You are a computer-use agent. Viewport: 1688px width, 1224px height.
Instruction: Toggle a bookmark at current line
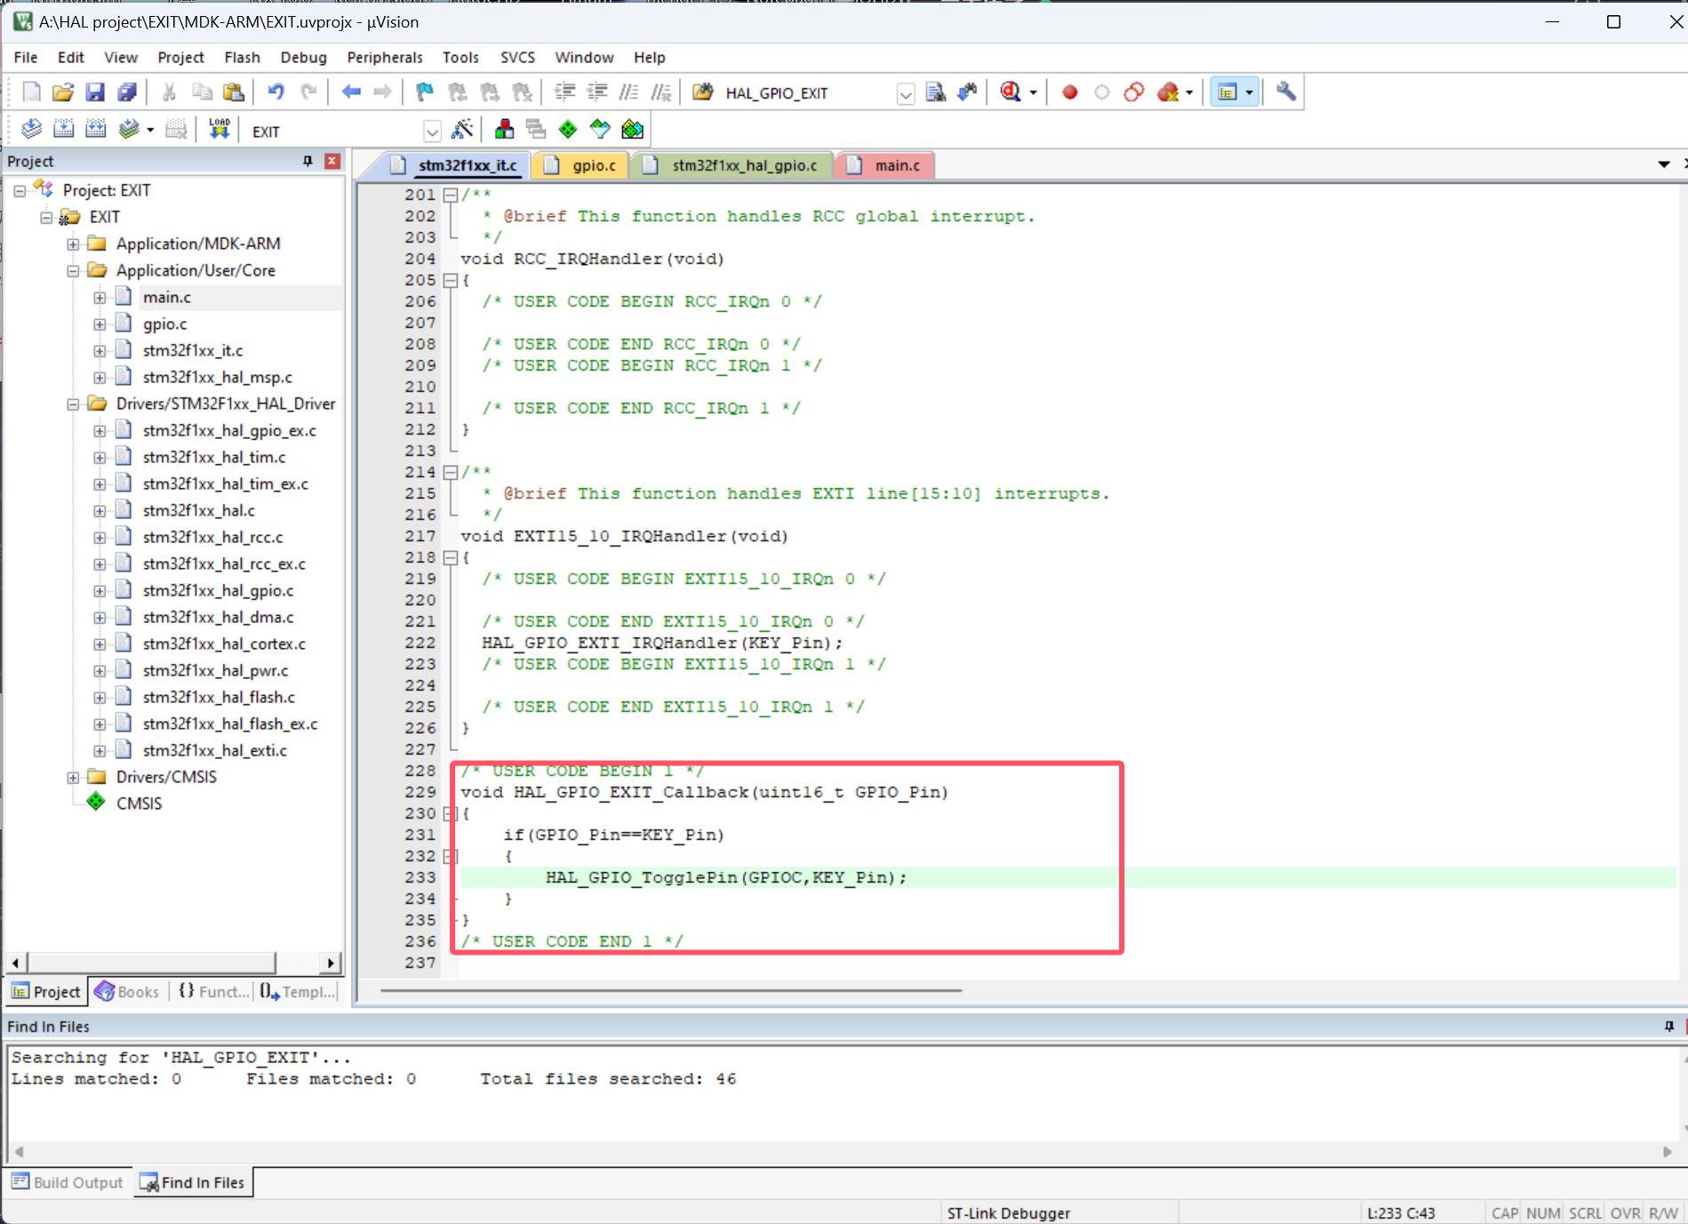[423, 92]
